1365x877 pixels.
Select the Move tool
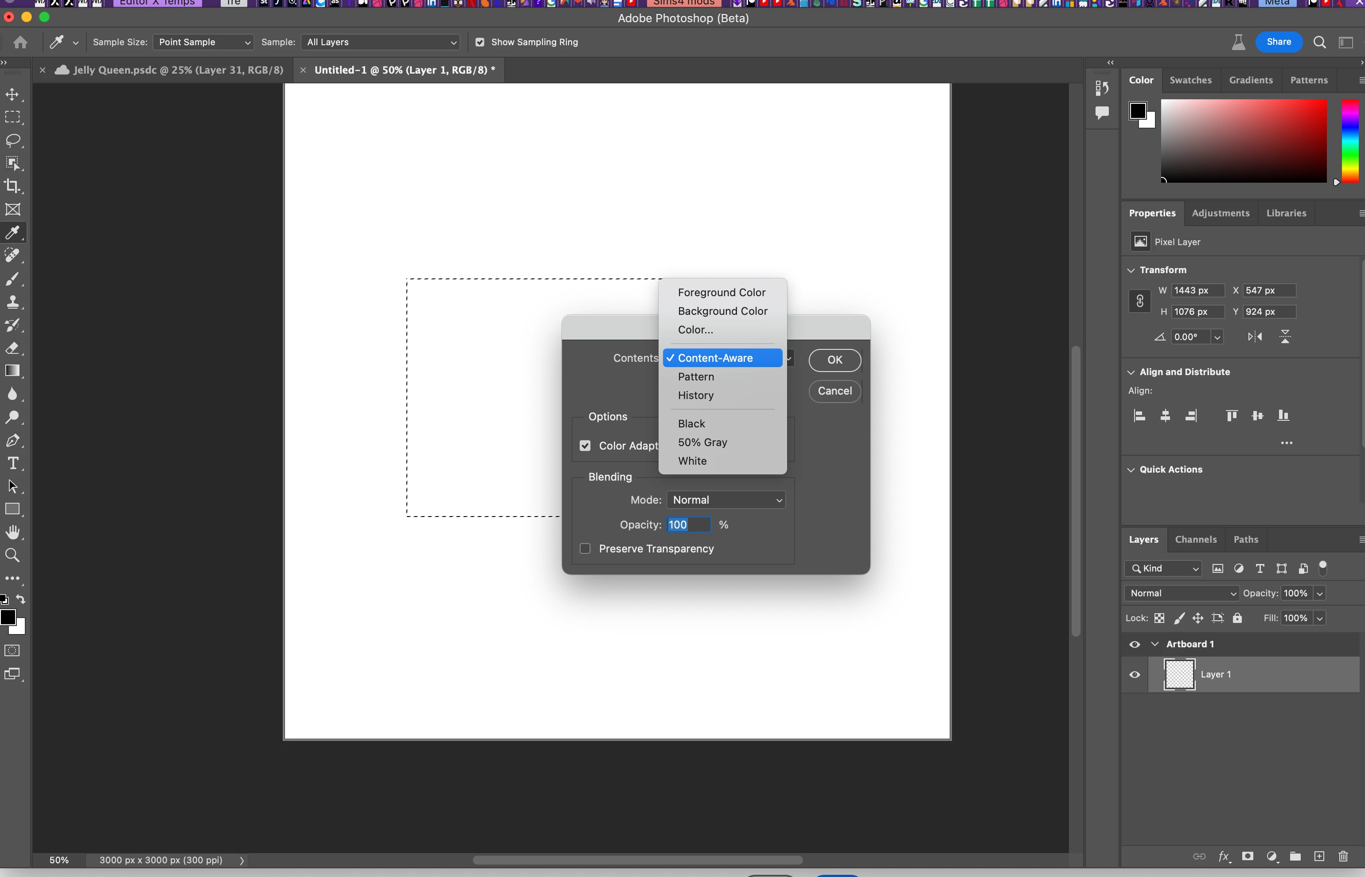(12, 94)
